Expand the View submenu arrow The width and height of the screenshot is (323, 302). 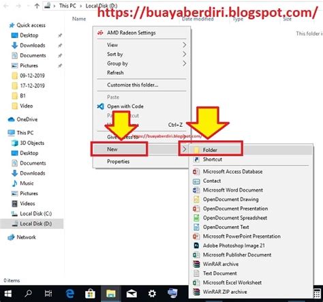click(x=184, y=45)
